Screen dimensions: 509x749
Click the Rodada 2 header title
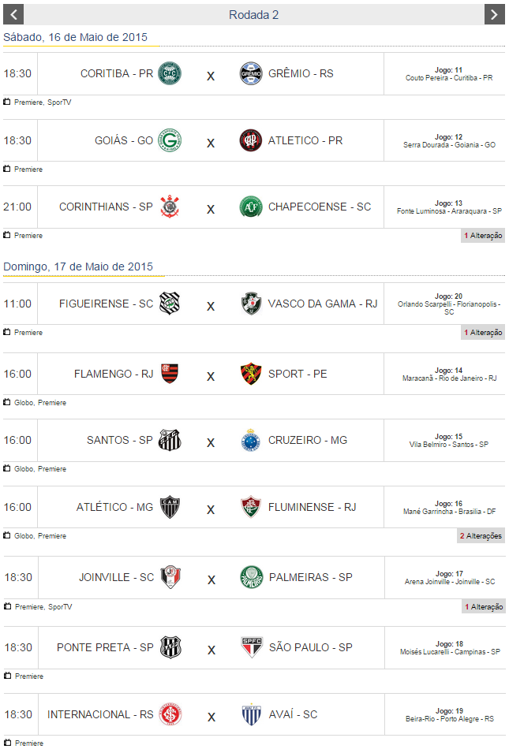point(253,15)
